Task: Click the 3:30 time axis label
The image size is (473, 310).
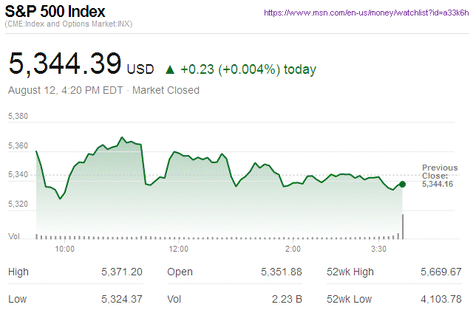Action: (x=380, y=249)
